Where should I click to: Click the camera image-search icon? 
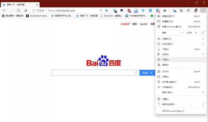[x=136, y=73]
